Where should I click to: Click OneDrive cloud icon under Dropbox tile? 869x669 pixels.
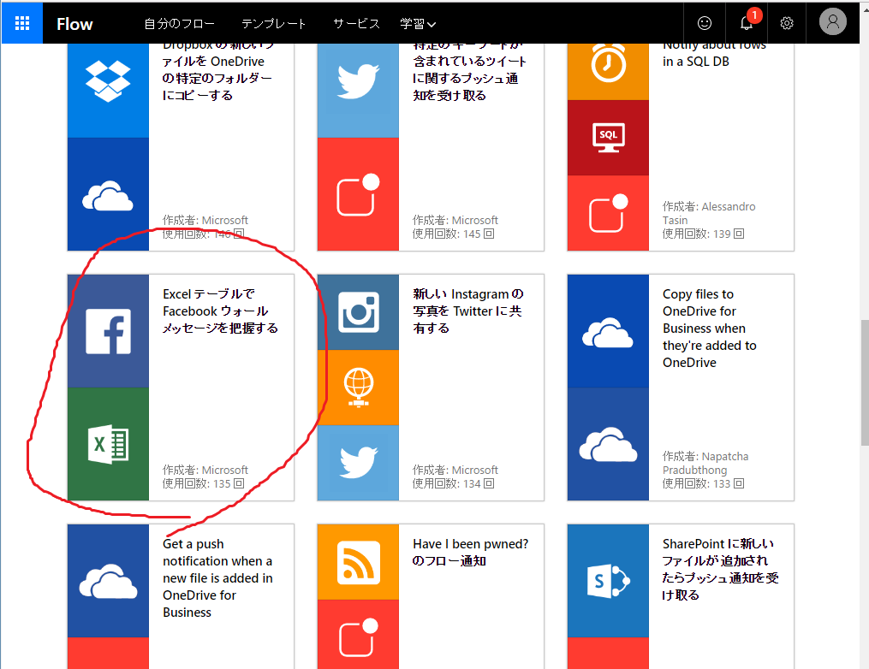click(108, 194)
